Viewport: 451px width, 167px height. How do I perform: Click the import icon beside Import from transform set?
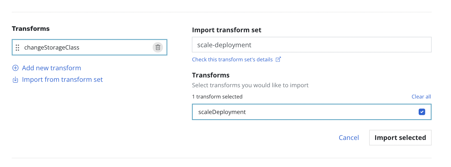coord(15,80)
